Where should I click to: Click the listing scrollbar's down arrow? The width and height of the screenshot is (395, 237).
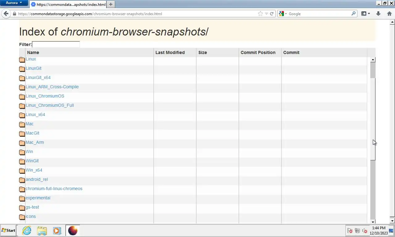373,222
